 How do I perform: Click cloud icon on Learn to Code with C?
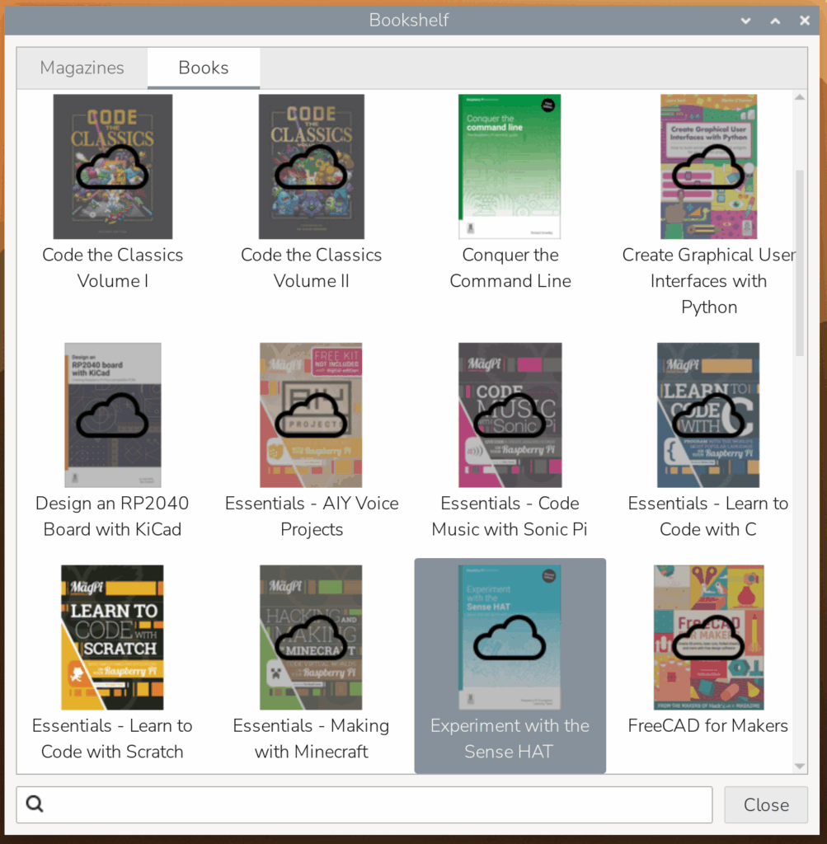(x=708, y=415)
